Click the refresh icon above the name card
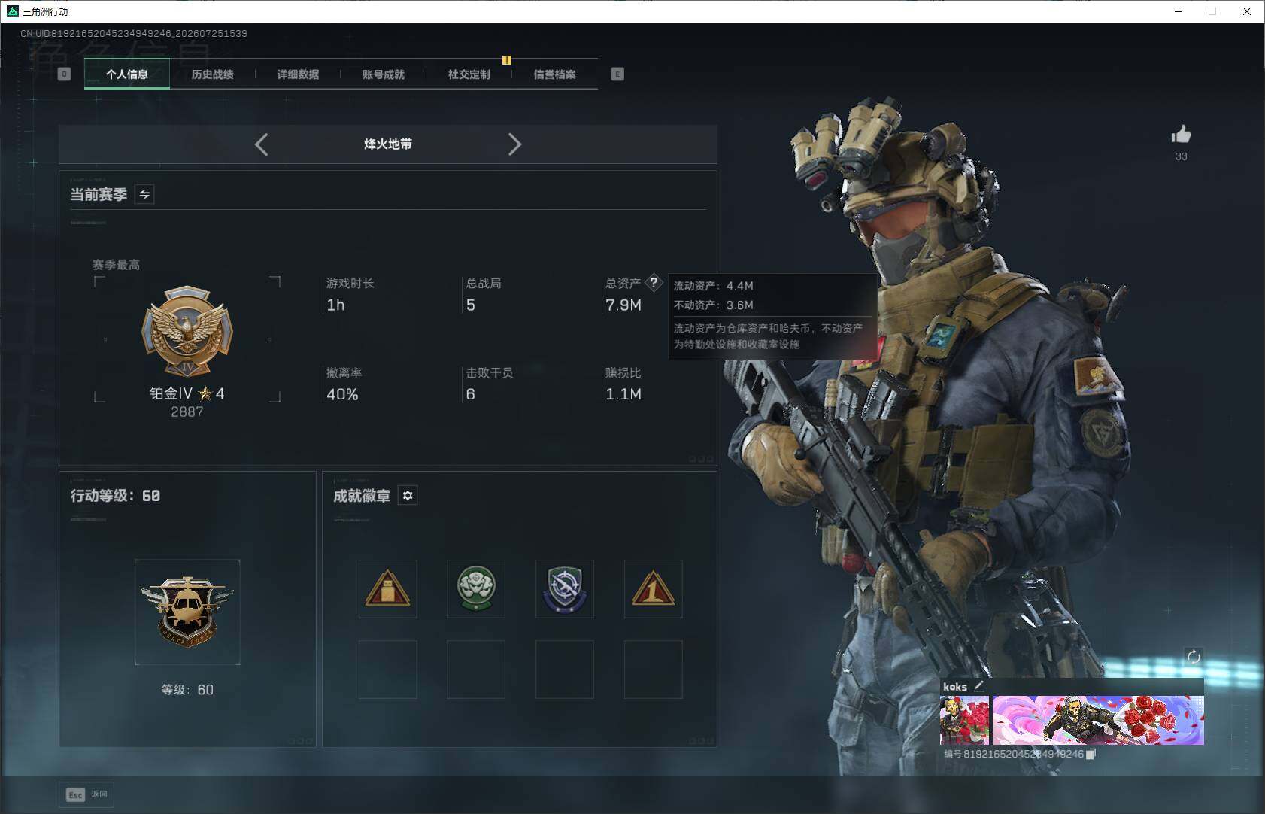The height and width of the screenshot is (814, 1265). pyautogui.click(x=1194, y=657)
